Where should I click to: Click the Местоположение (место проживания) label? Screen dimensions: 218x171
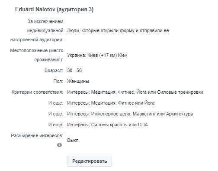[37, 55]
